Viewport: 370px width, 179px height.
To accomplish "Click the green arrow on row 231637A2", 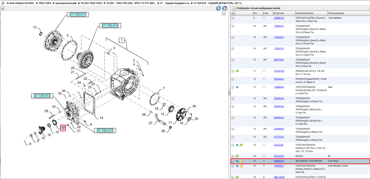I will click(237, 71).
